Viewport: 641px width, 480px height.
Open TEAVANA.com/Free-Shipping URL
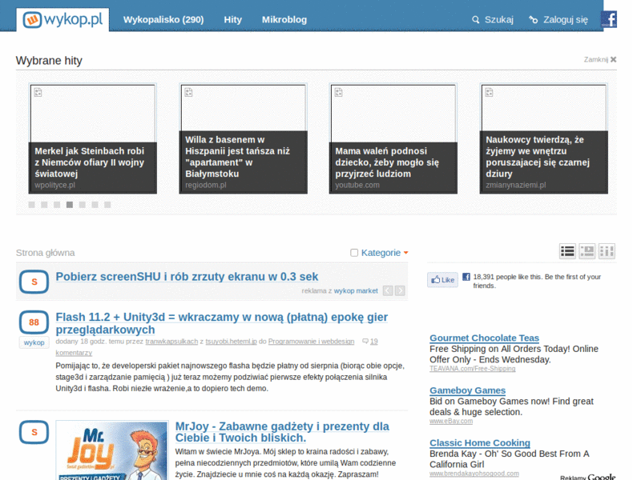pos(472,369)
